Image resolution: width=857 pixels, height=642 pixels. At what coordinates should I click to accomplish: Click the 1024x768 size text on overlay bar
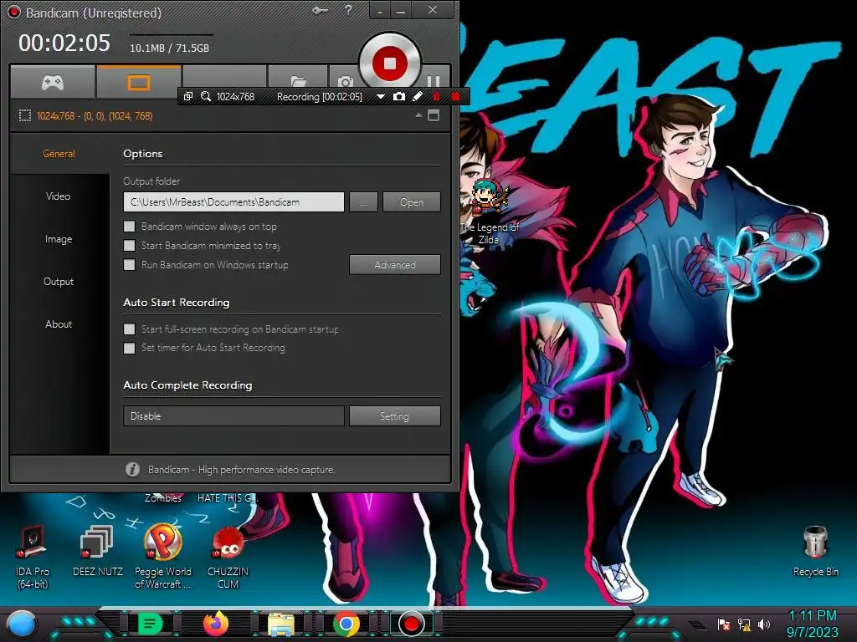click(x=235, y=97)
